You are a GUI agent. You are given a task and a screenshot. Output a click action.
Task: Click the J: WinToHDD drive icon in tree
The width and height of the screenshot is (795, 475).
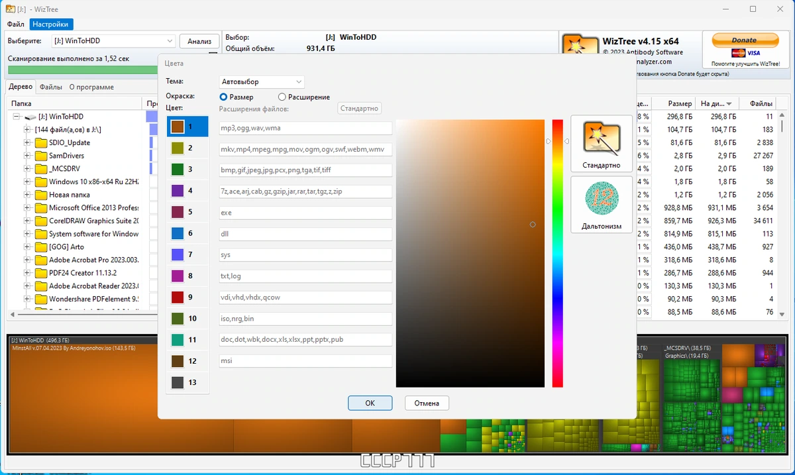(30, 117)
